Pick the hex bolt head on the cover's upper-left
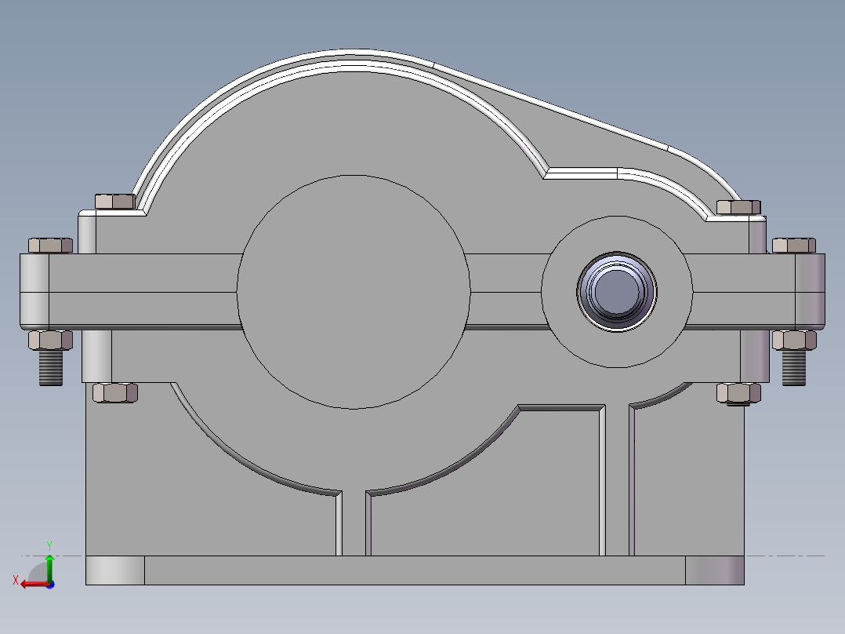This screenshot has height=634, width=845. pyautogui.click(x=114, y=201)
